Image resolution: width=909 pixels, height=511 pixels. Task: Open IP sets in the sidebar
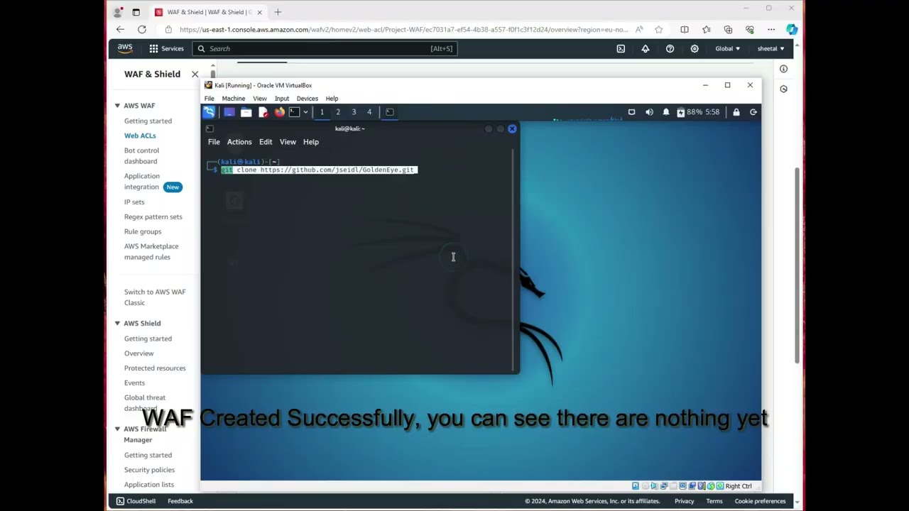(134, 202)
